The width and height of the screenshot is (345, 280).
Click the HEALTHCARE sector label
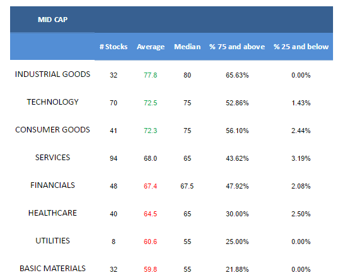[52, 213]
